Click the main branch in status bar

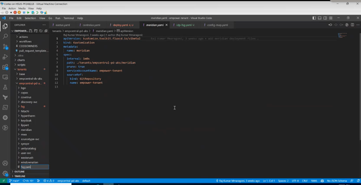[15, 181]
